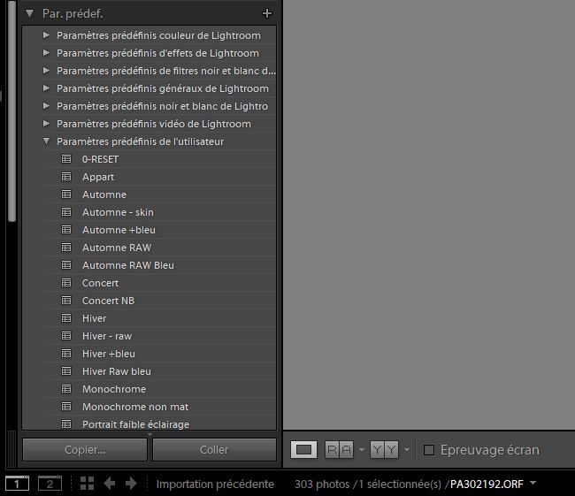Image resolution: width=575 pixels, height=496 pixels.
Task: Click preset icon beside Concert NB
Action: (x=66, y=301)
